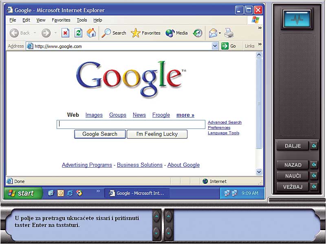Open the History clock icon
The image size is (326, 244).
[198, 33]
